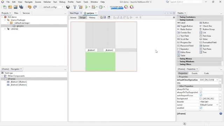
Task: Open the cursor property dropdown
Action: click(x=217, y=105)
